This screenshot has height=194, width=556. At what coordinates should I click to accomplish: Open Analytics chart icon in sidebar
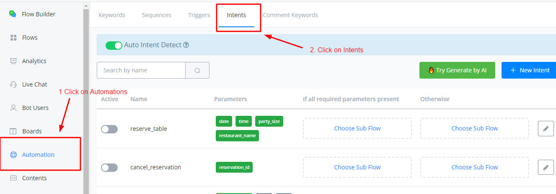click(13, 61)
